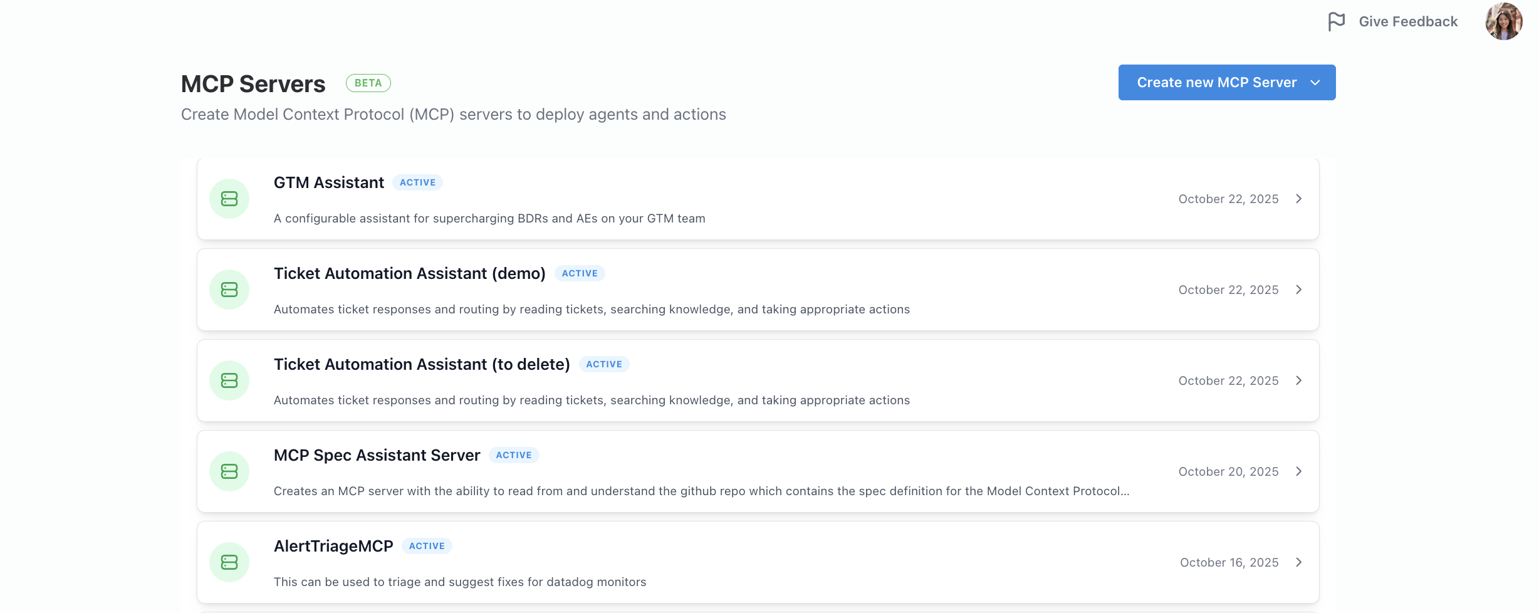Select the AlertTriageMCP title
Image resolution: width=1539 pixels, height=613 pixels.
click(x=333, y=546)
